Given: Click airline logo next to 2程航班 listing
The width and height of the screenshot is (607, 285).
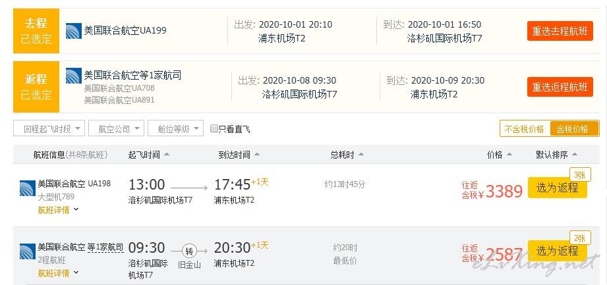Looking at the screenshot, I should point(28,251).
